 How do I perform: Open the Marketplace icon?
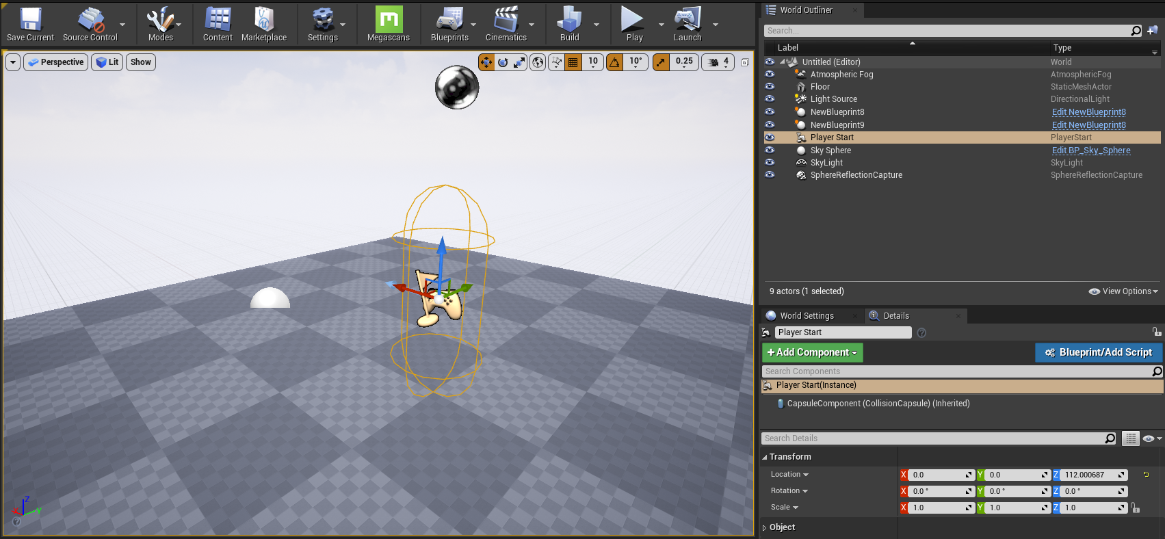(x=264, y=24)
